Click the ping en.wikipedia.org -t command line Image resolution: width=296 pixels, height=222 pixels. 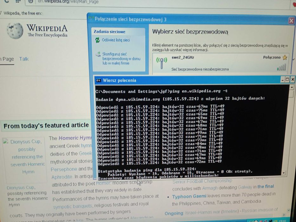(x=161, y=91)
